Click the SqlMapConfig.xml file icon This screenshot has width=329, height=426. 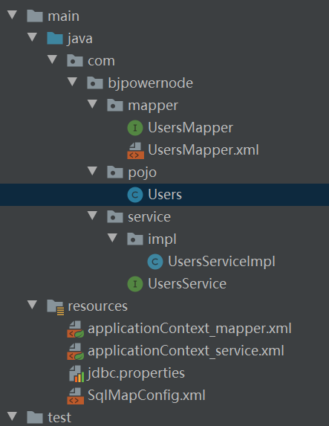click(75, 396)
